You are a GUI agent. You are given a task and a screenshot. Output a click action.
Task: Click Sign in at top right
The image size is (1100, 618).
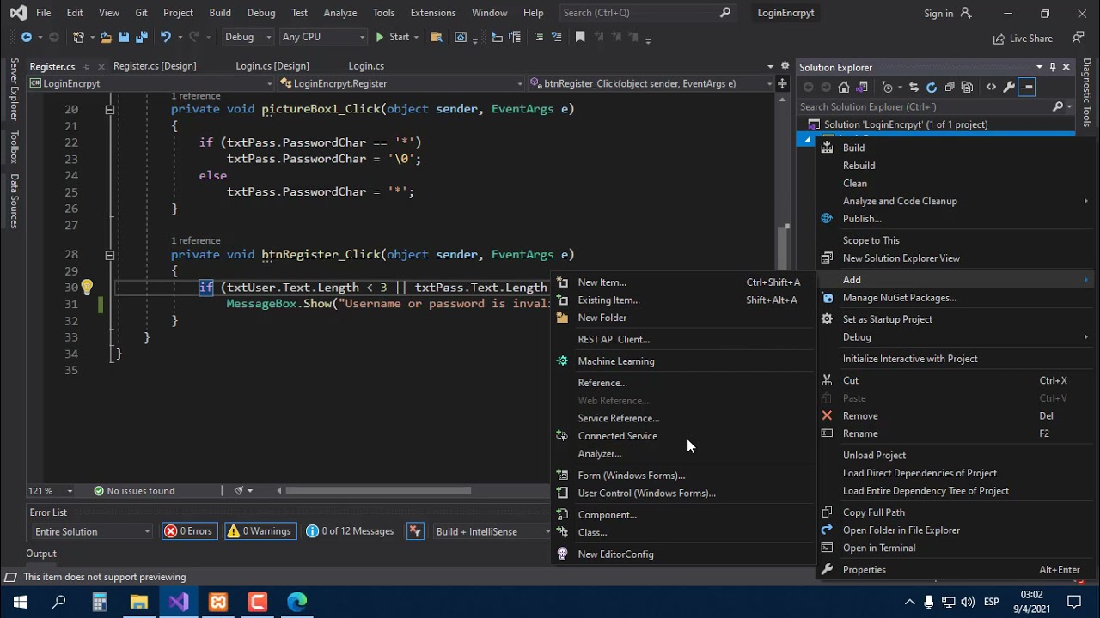[x=947, y=14]
